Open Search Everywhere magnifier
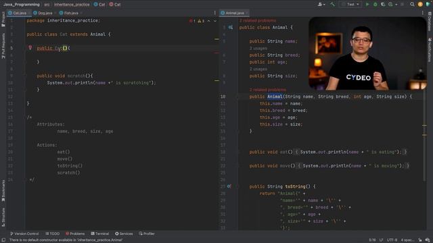This screenshot has width=433, height=243. (412, 5)
